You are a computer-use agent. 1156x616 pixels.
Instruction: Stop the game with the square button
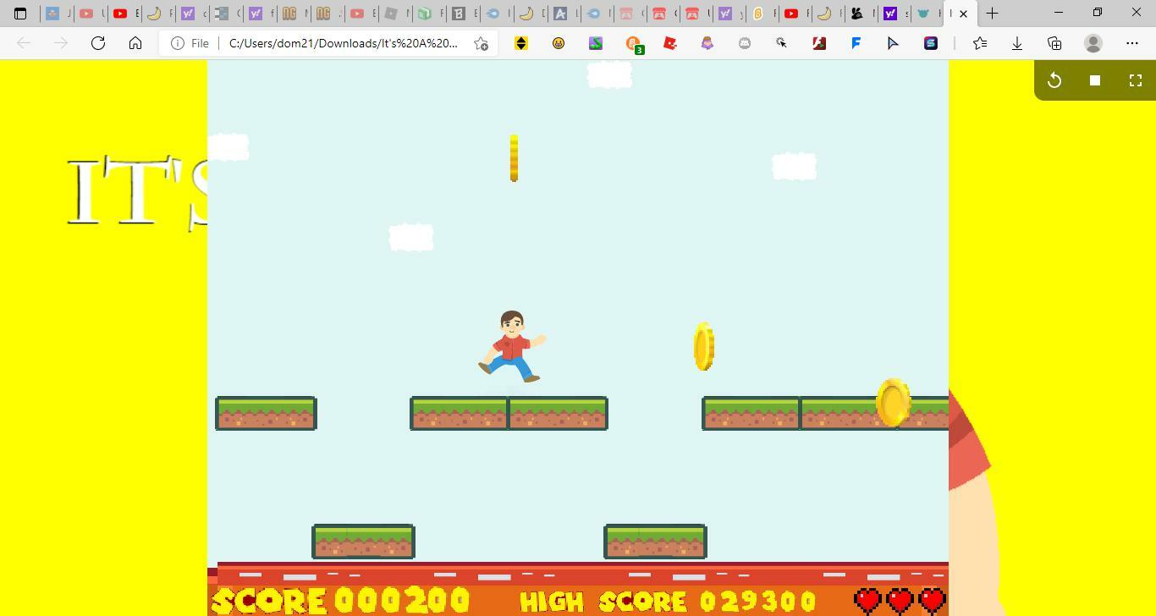tap(1094, 80)
